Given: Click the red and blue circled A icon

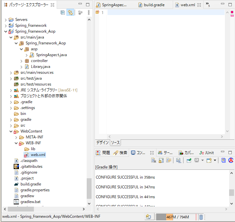Looking at the screenshot, I should point(231,160).
